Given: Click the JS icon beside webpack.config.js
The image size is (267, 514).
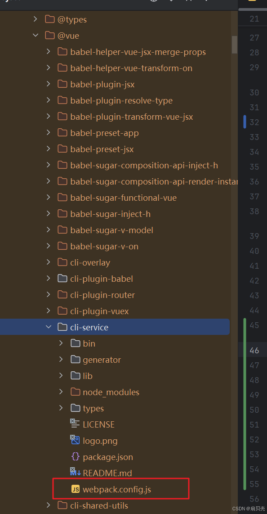Looking at the screenshot, I should 76,489.
